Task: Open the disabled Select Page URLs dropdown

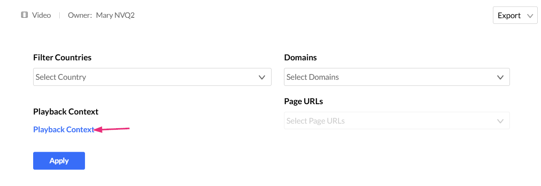Action: click(396, 121)
